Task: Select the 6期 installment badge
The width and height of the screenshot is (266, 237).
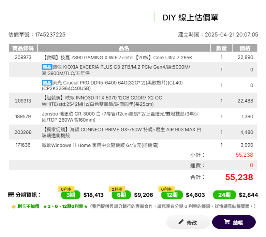Action: point(121,195)
